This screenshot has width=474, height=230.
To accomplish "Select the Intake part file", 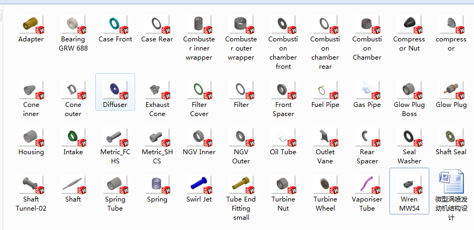I will click(x=73, y=138).
